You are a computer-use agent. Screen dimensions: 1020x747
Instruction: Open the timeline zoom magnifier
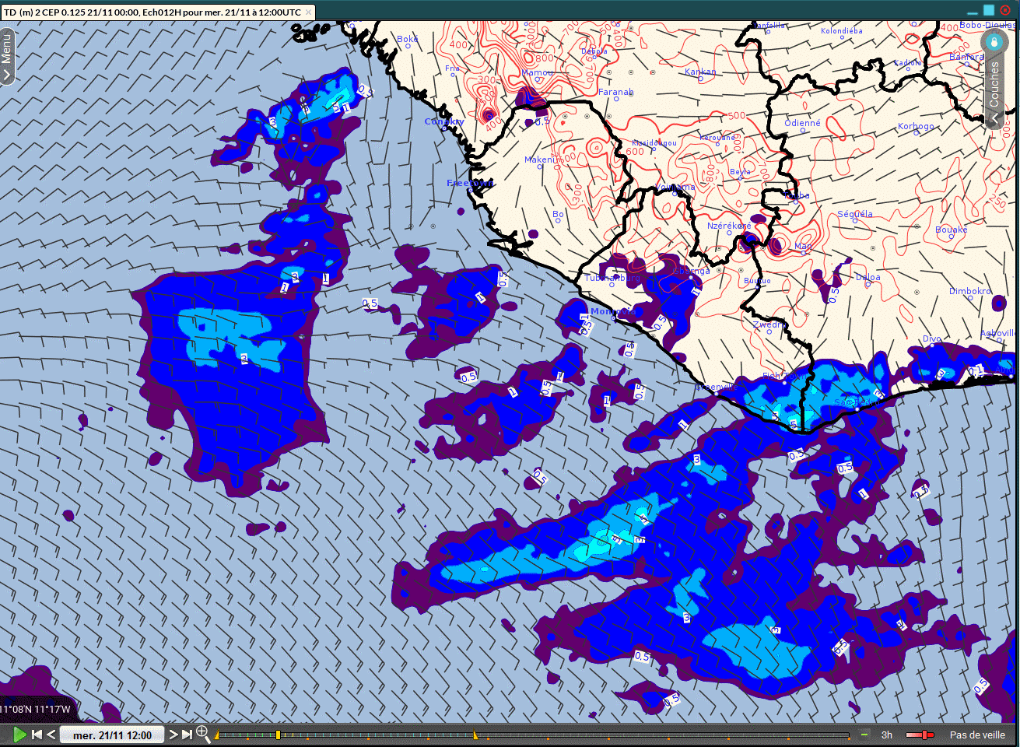click(203, 734)
